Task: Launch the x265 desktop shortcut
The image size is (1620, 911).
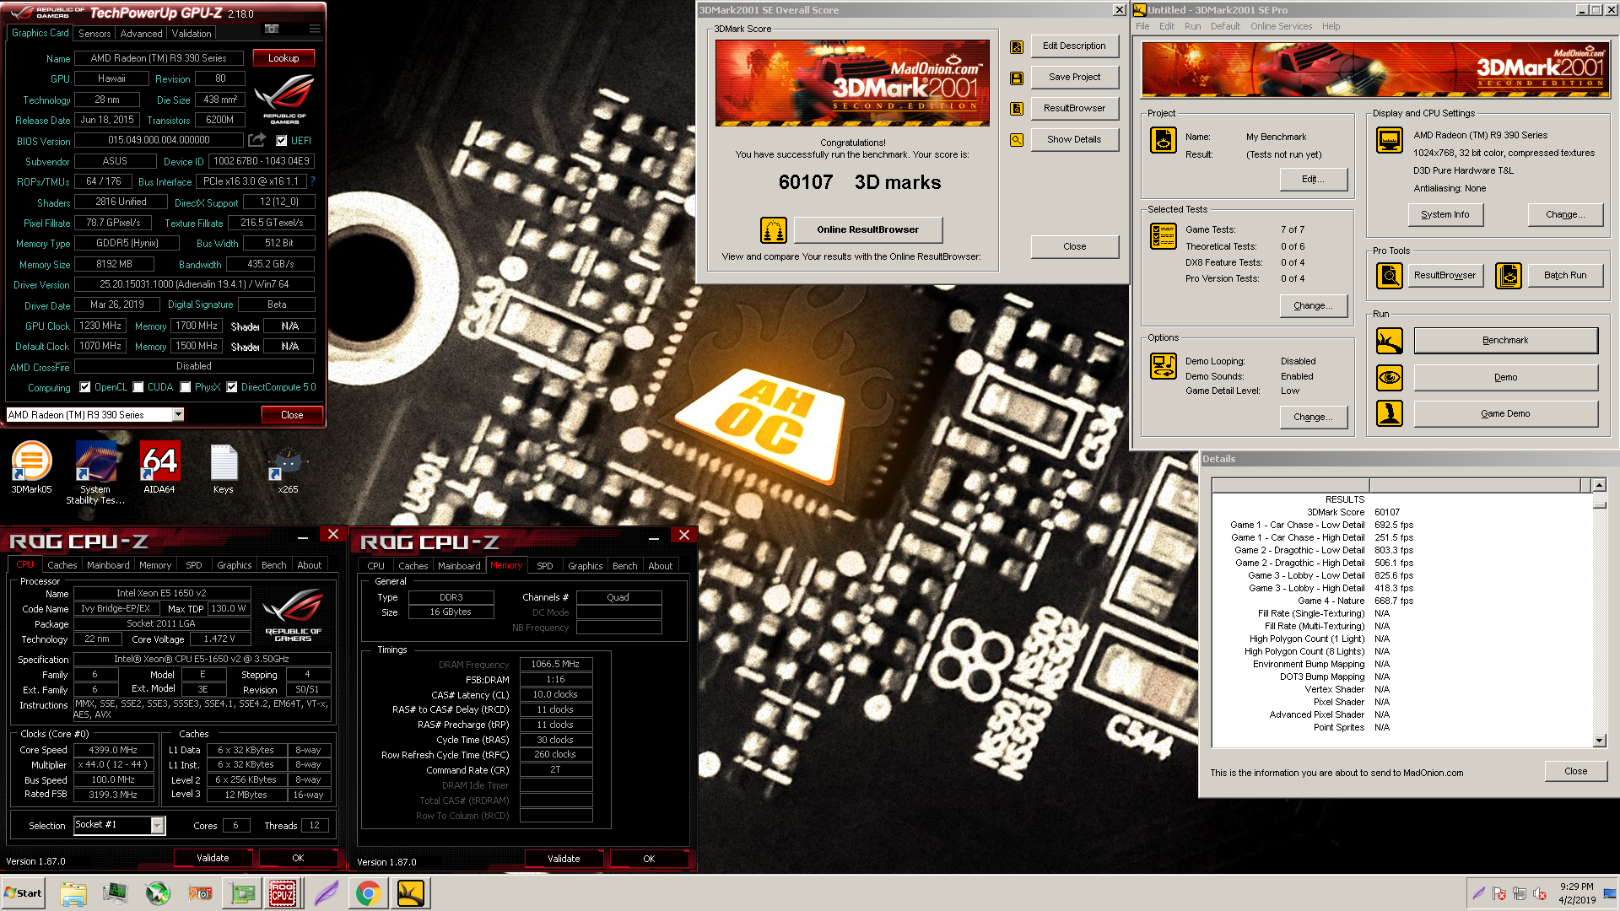Action: coord(288,467)
